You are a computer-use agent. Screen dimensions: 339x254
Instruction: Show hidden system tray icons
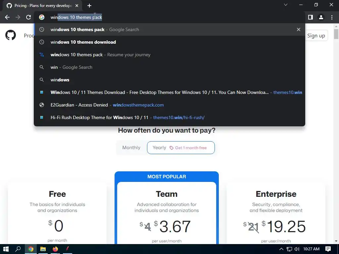coord(281,249)
